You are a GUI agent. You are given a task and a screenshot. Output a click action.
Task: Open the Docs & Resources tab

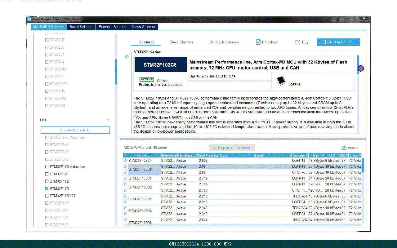(224, 42)
